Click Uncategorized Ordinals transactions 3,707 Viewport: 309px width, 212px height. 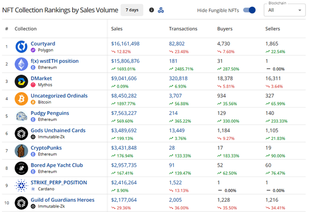tap(176, 96)
